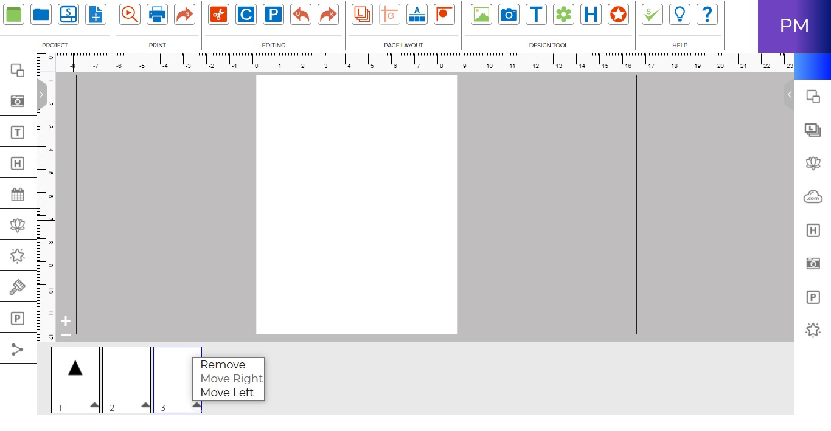Expand the right sidebar chevron
The width and height of the screenshot is (831, 431).
click(x=789, y=94)
